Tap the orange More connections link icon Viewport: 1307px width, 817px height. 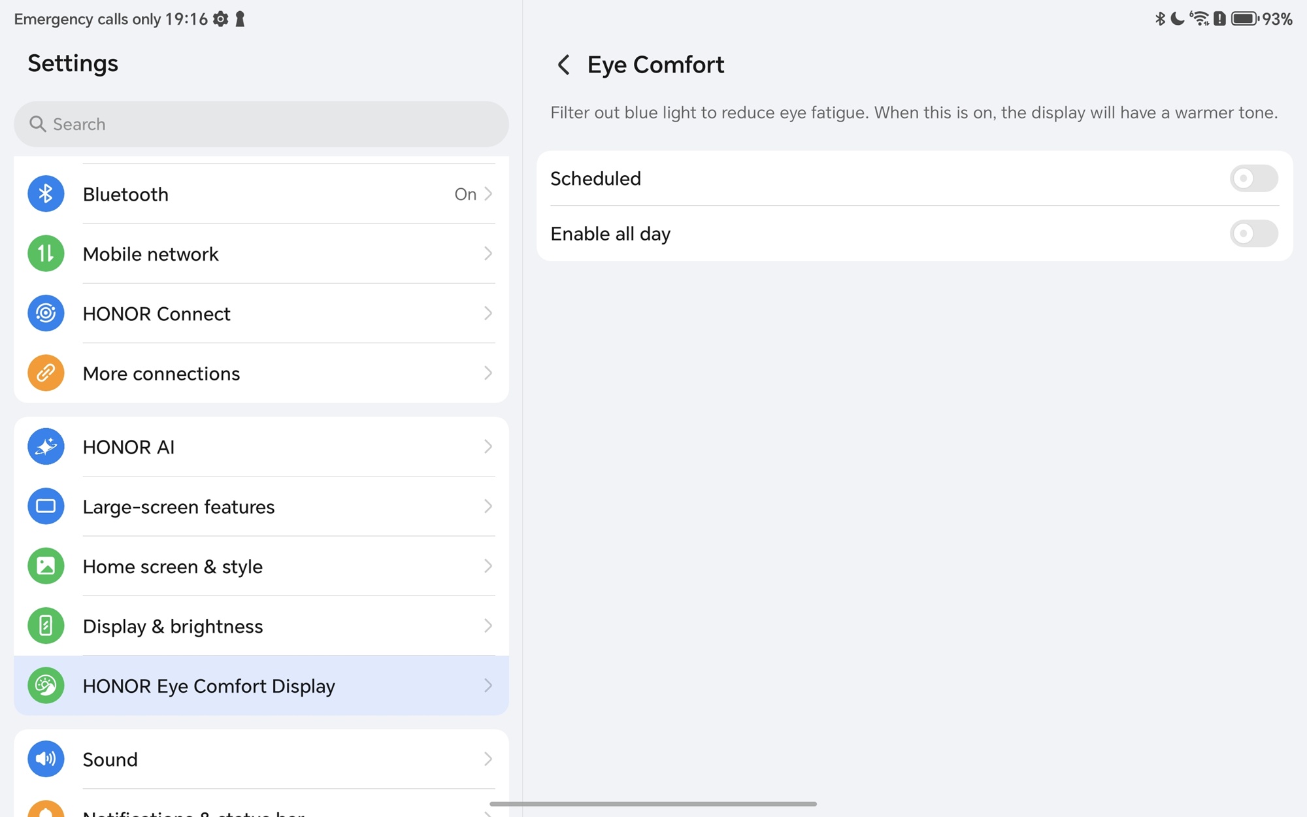click(46, 373)
